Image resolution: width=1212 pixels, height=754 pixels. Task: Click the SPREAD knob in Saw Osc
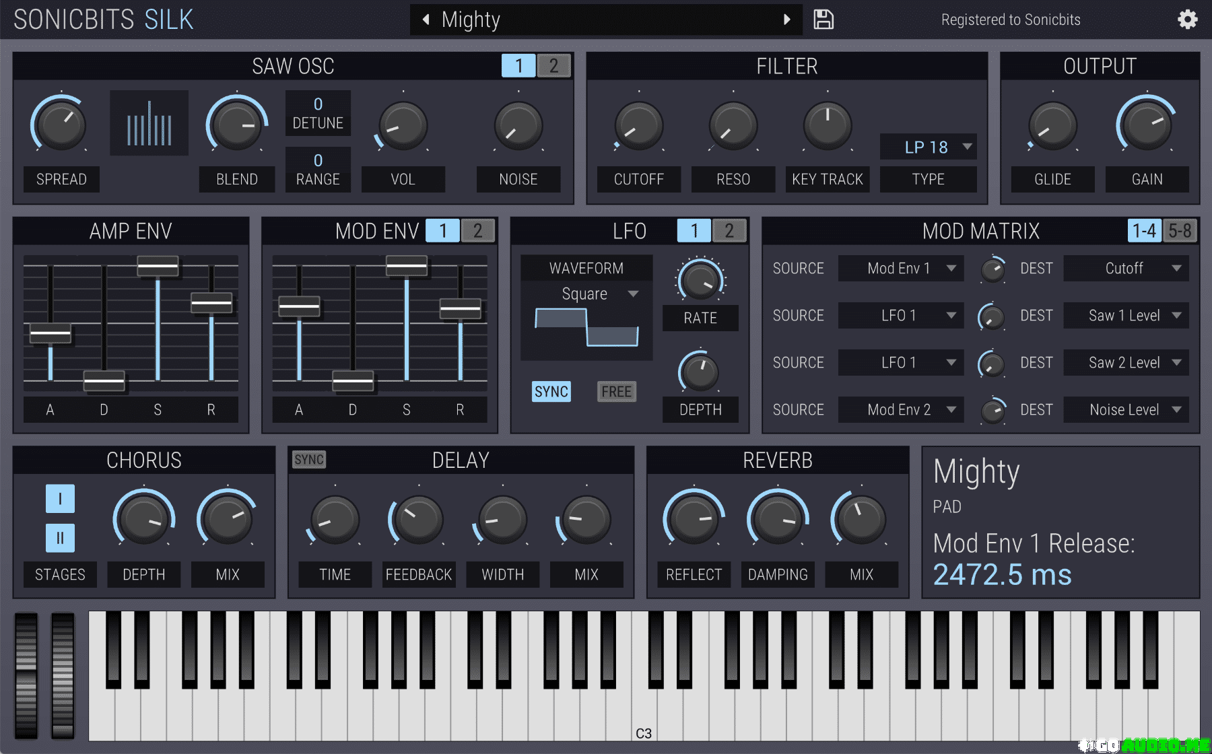(61, 125)
